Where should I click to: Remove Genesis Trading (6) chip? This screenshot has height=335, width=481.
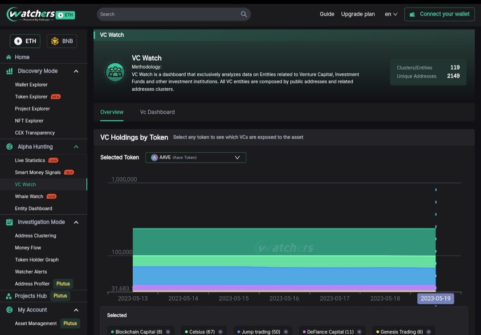[428, 331]
